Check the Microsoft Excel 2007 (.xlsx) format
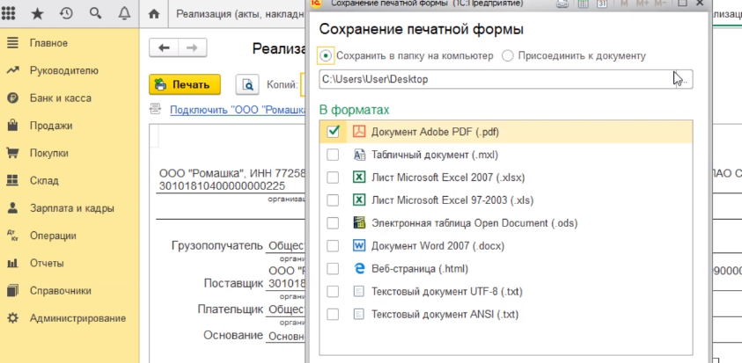This screenshot has height=363, width=742. pyautogui.click(x=333, y=177)
